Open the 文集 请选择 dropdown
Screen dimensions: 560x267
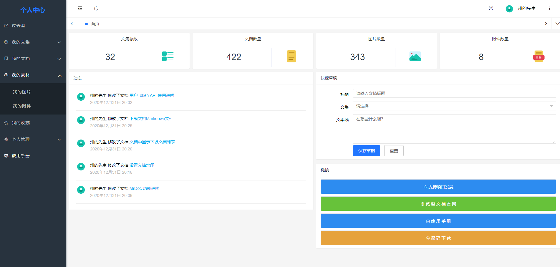454,106
